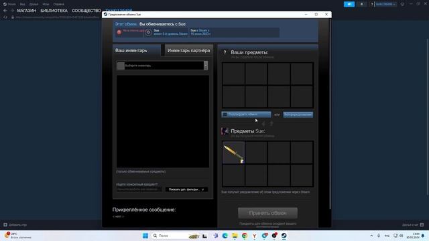The width and height of the screenshot is (429, 241).
Task: Click the item search input field
Action: point(139,189)
